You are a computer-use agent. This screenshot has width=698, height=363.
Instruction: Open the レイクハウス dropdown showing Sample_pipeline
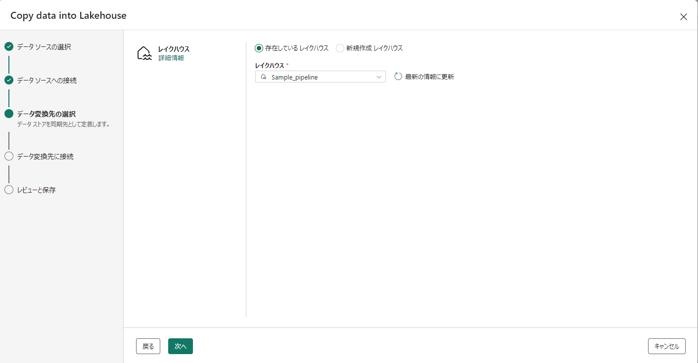click(x=321, y=77)
